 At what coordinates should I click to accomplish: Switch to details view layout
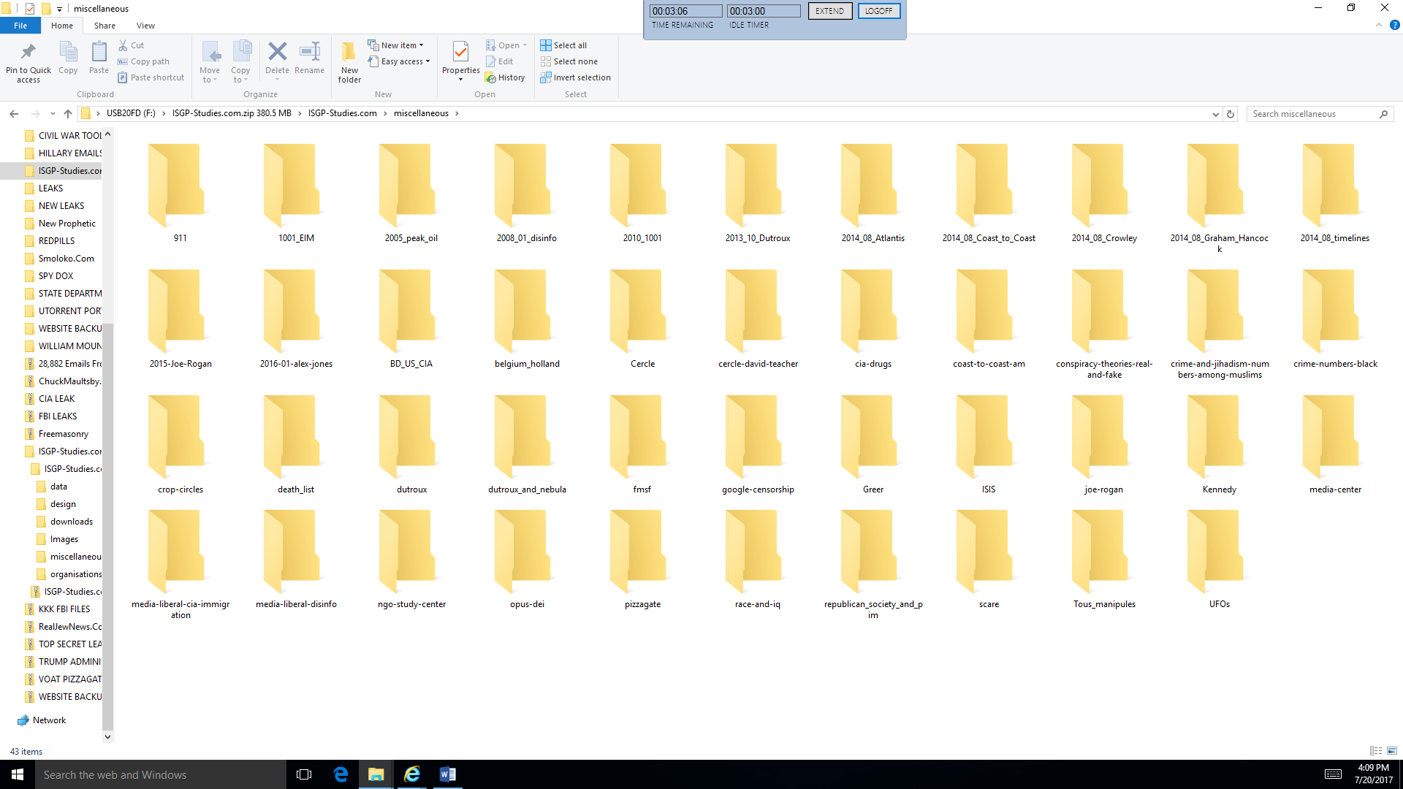1376,751
